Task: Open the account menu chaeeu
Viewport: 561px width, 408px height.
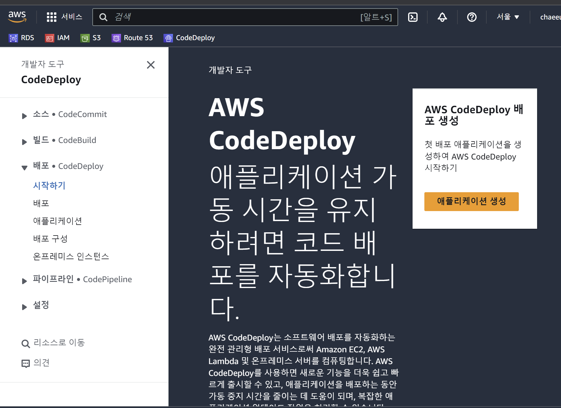Action: click(550, 17)
